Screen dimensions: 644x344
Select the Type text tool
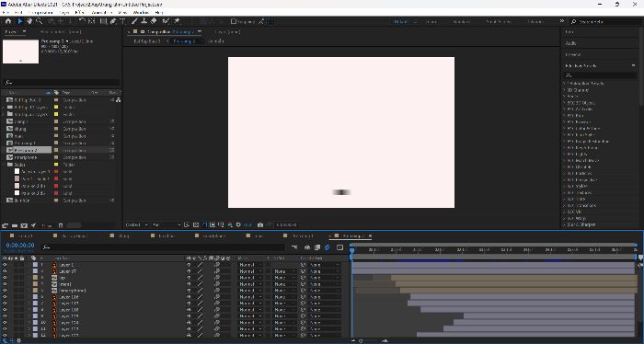122,21
